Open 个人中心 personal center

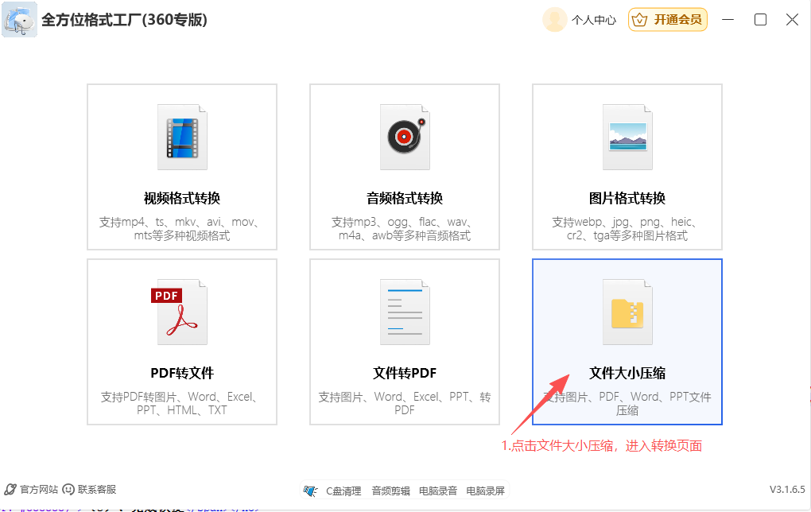[x=593, y=21]
